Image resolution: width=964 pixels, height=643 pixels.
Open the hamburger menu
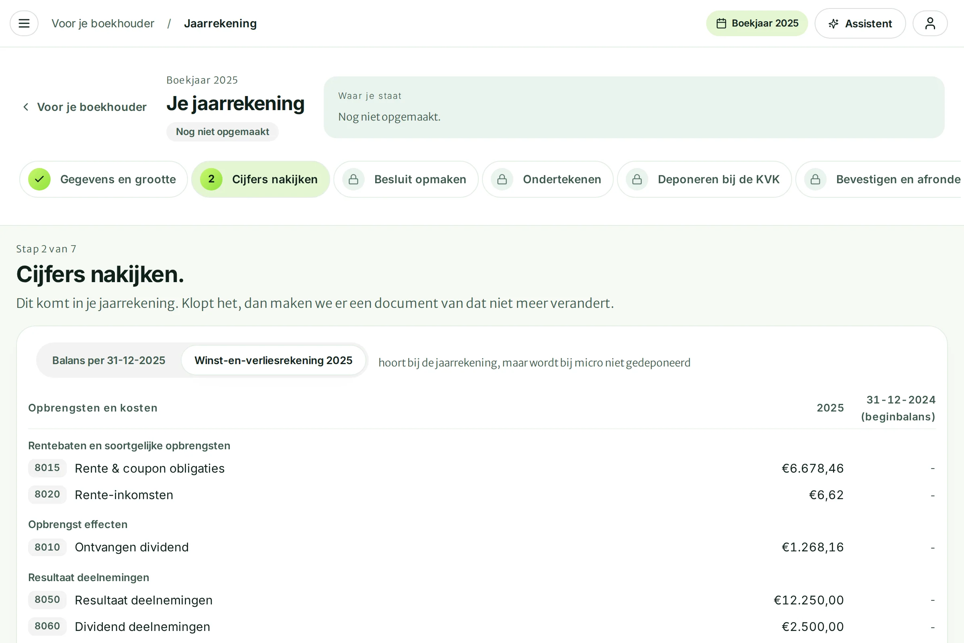(x=24, y=23)
